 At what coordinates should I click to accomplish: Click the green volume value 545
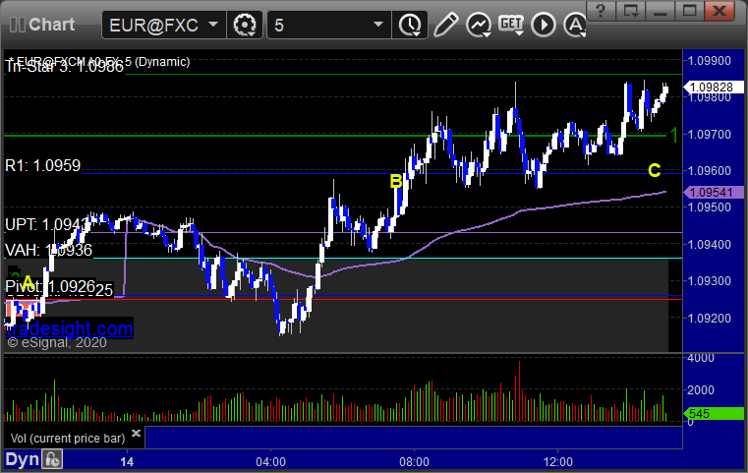[x=713, y=414]
